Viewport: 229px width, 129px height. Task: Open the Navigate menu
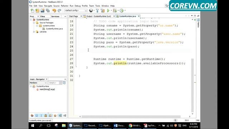pos(48,6)
